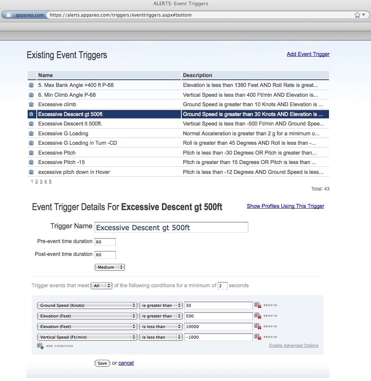
Task: Open the All conditions match dropdown
Action: pyautogui.click(x=101, y=286)
